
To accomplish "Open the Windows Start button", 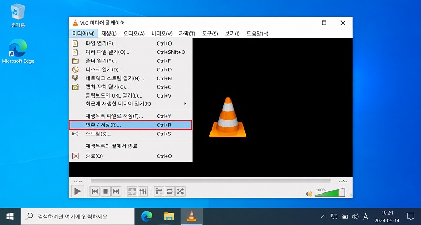I will [x=10, y=217].
